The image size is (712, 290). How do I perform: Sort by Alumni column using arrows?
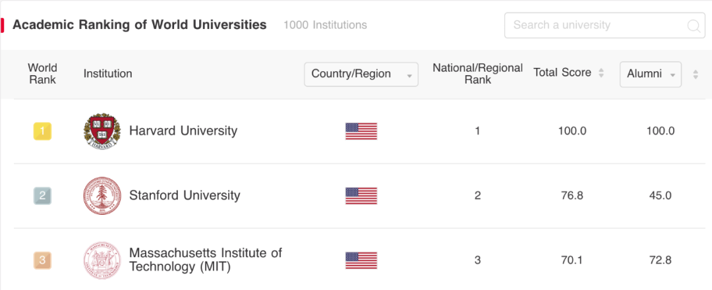coord(696,74)
